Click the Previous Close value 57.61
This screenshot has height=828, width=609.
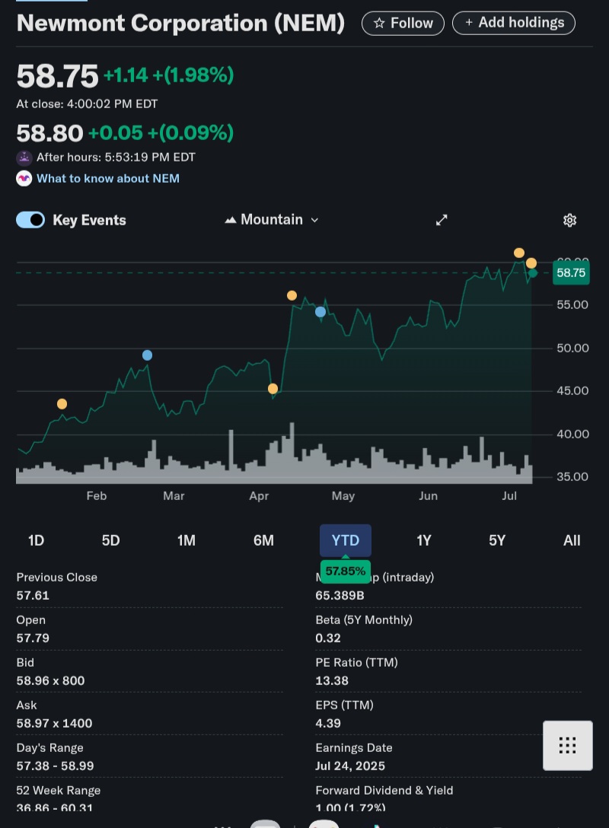pyautogui.click(x=33, y=596)
